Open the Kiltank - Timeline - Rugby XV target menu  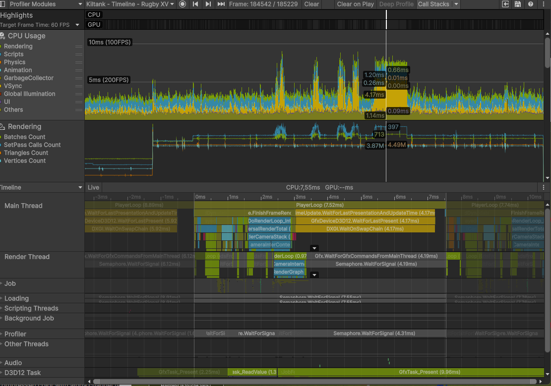point(129,4)
